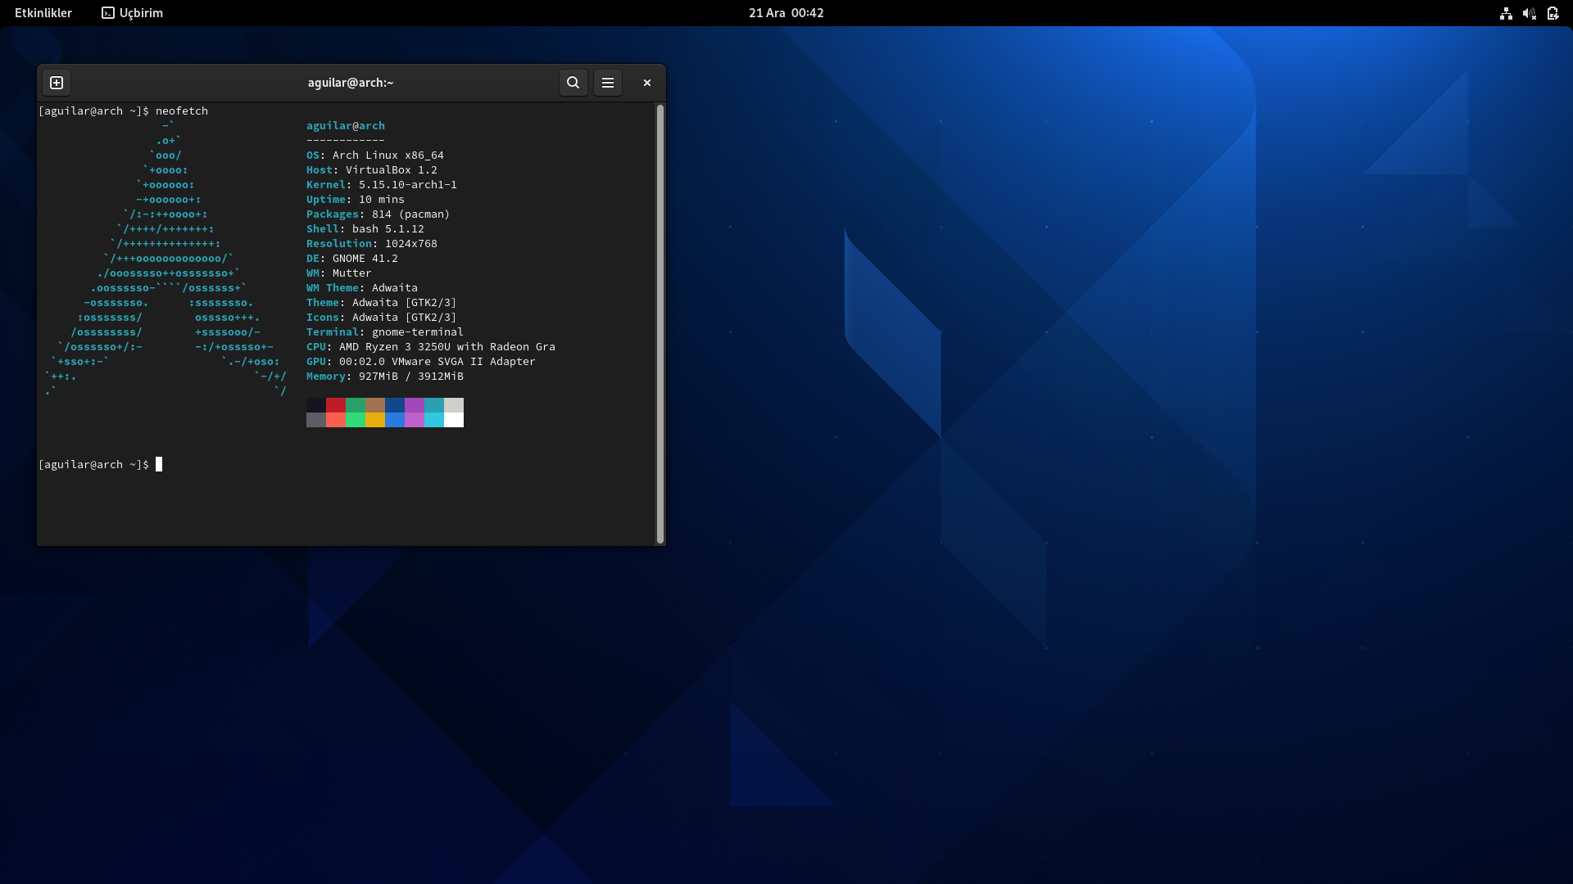Click the volume speaker icon

click(1529, 13)
